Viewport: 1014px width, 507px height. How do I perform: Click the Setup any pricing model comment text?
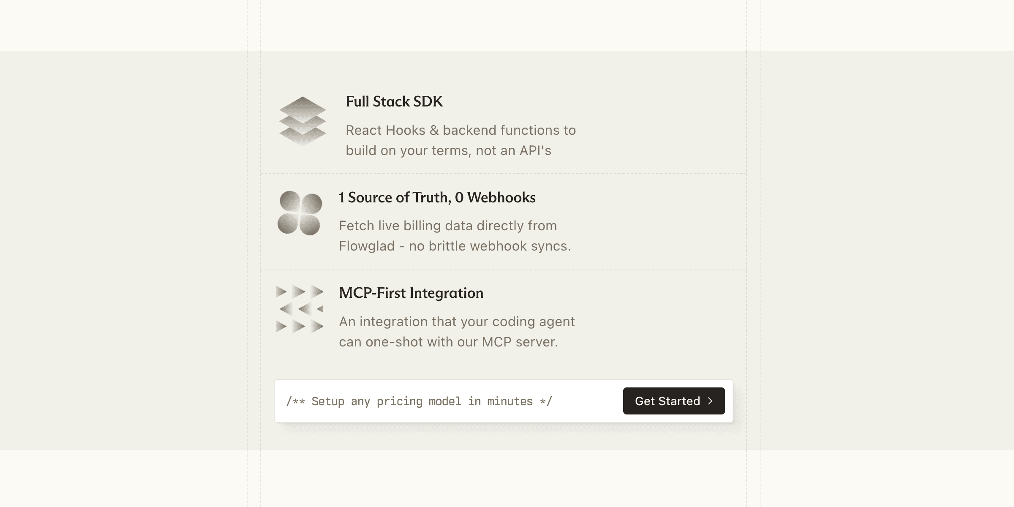point(419,401)
